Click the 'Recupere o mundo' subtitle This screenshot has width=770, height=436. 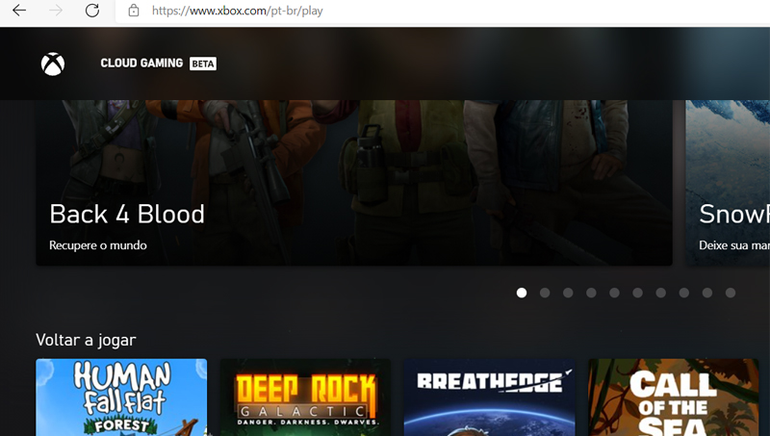pyautogui.click(x=98, y=245)
